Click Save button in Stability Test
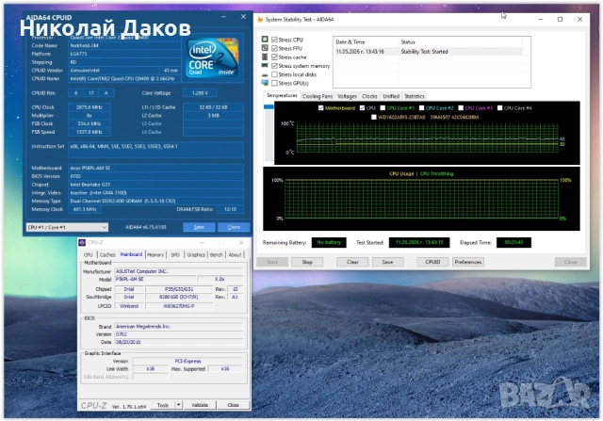Image resolution: width=603 pixels, height=421 pixels. tap(387, 262)
